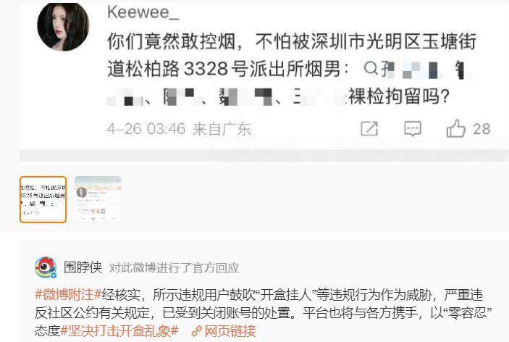Open the #坚决打击开盒乱象# hashtag topic
The height and width of the screenshot is (342, 509).
119,331
